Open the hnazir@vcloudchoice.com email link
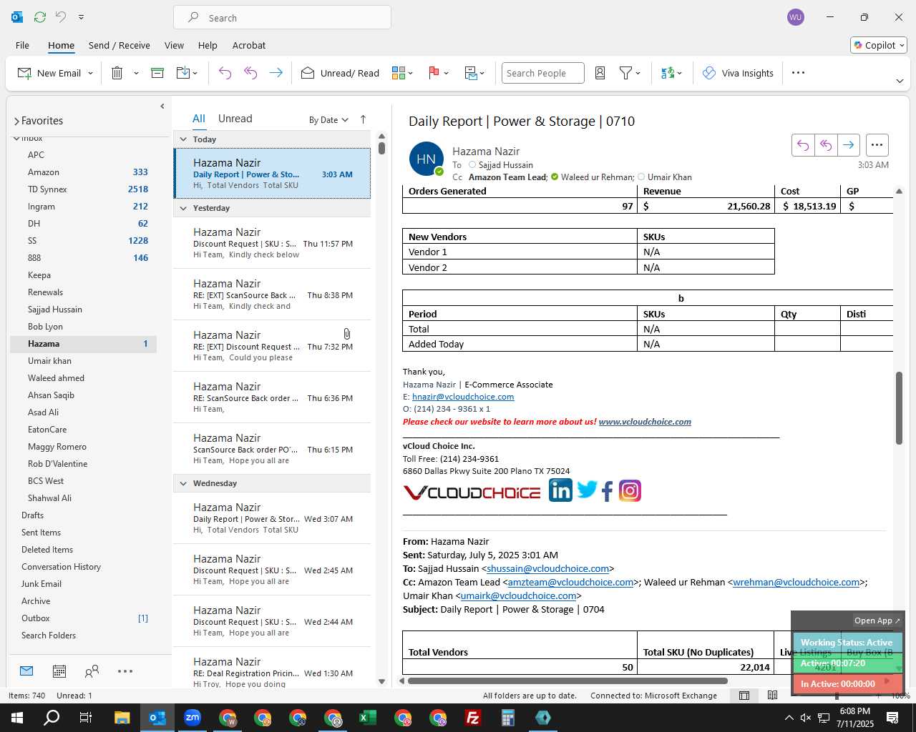 (x=463, y=397)
